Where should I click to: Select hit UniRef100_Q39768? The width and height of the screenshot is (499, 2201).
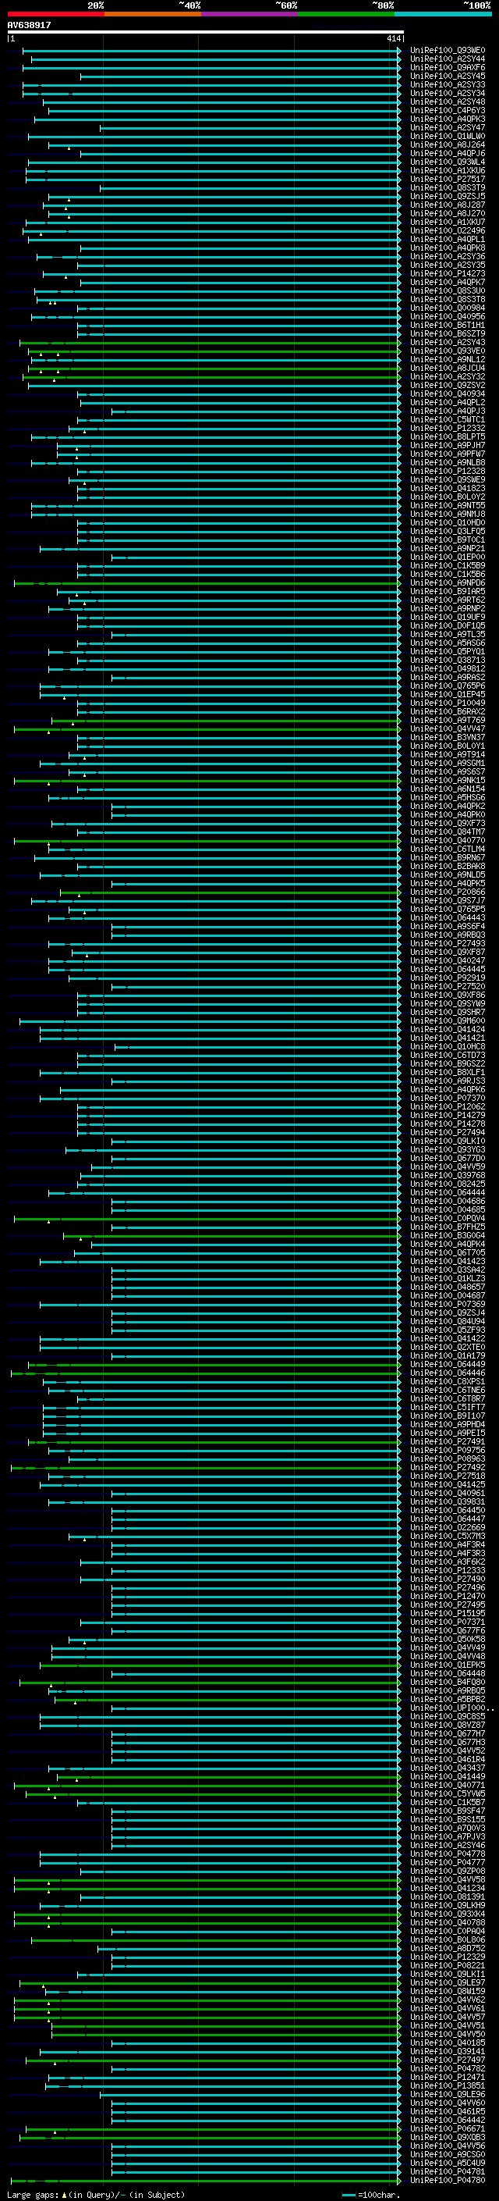[x=447, y=1176]
